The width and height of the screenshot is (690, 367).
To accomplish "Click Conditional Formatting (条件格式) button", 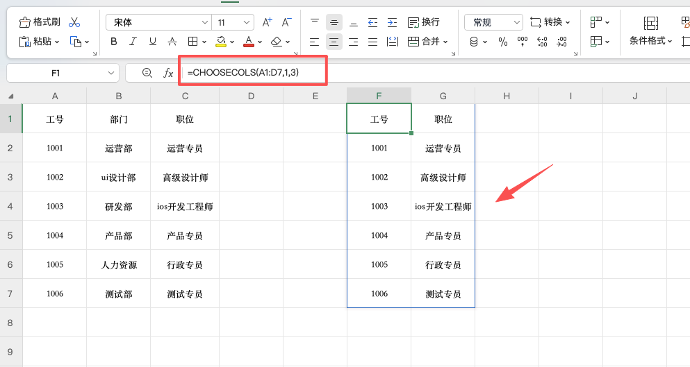I will tap(651, 31).
